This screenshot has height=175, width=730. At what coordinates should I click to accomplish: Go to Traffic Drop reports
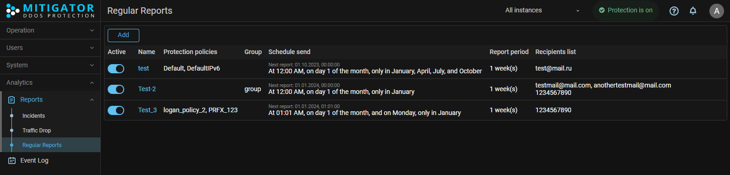[x=37, y=131]
